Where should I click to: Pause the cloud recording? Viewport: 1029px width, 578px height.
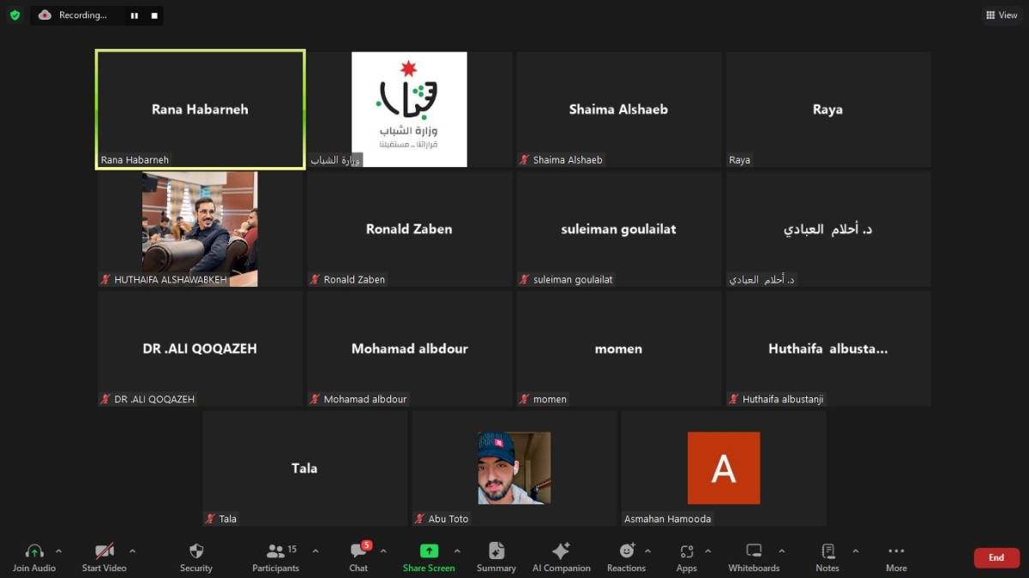pyautogui.click(x=134, y=15)
